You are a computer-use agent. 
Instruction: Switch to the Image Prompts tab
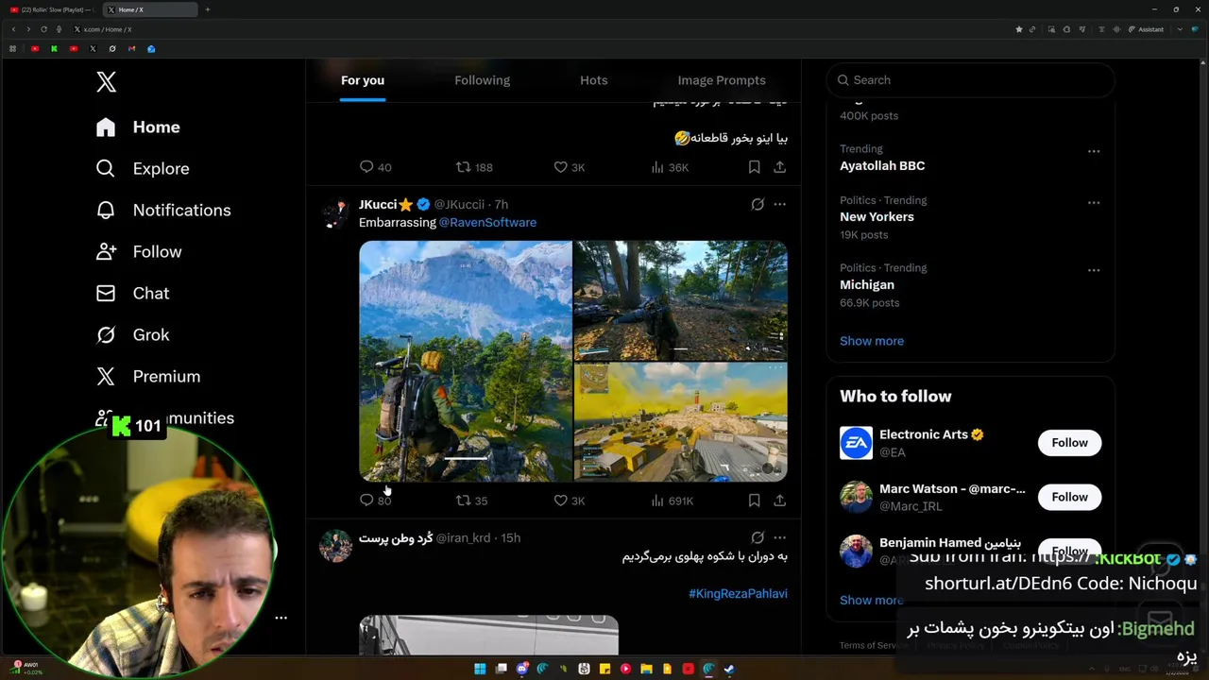(x=722, y=80)
